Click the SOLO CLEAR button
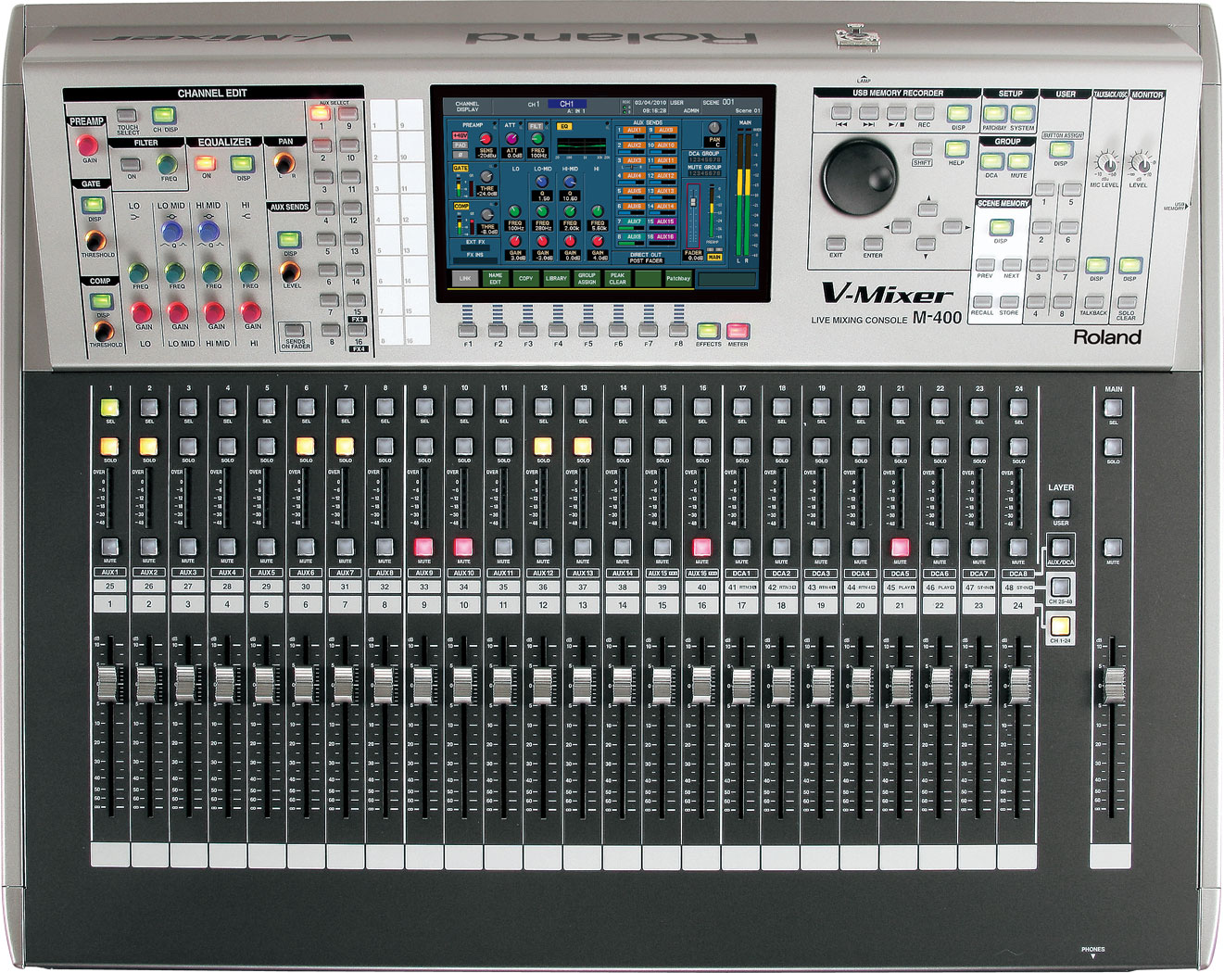Viewport: 1224px width, 973px height. (1126, 302)
